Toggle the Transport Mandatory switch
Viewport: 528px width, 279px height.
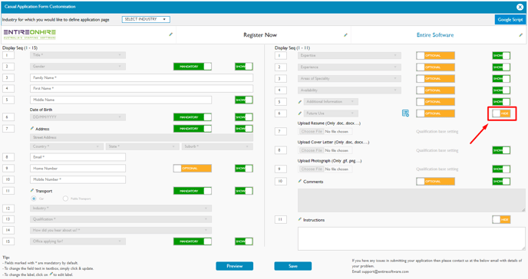coord(193,191)
